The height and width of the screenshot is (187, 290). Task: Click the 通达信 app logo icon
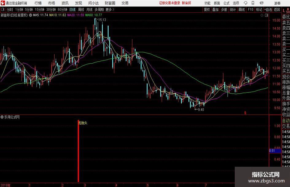pos(3,3)
